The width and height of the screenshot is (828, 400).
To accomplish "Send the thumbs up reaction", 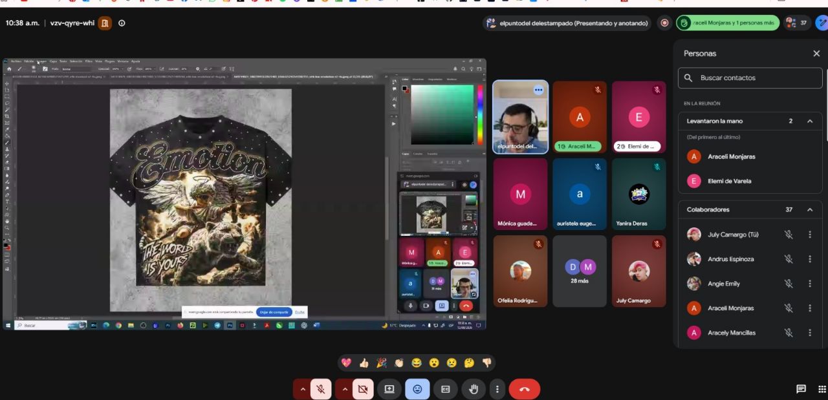I will point(364,363).
